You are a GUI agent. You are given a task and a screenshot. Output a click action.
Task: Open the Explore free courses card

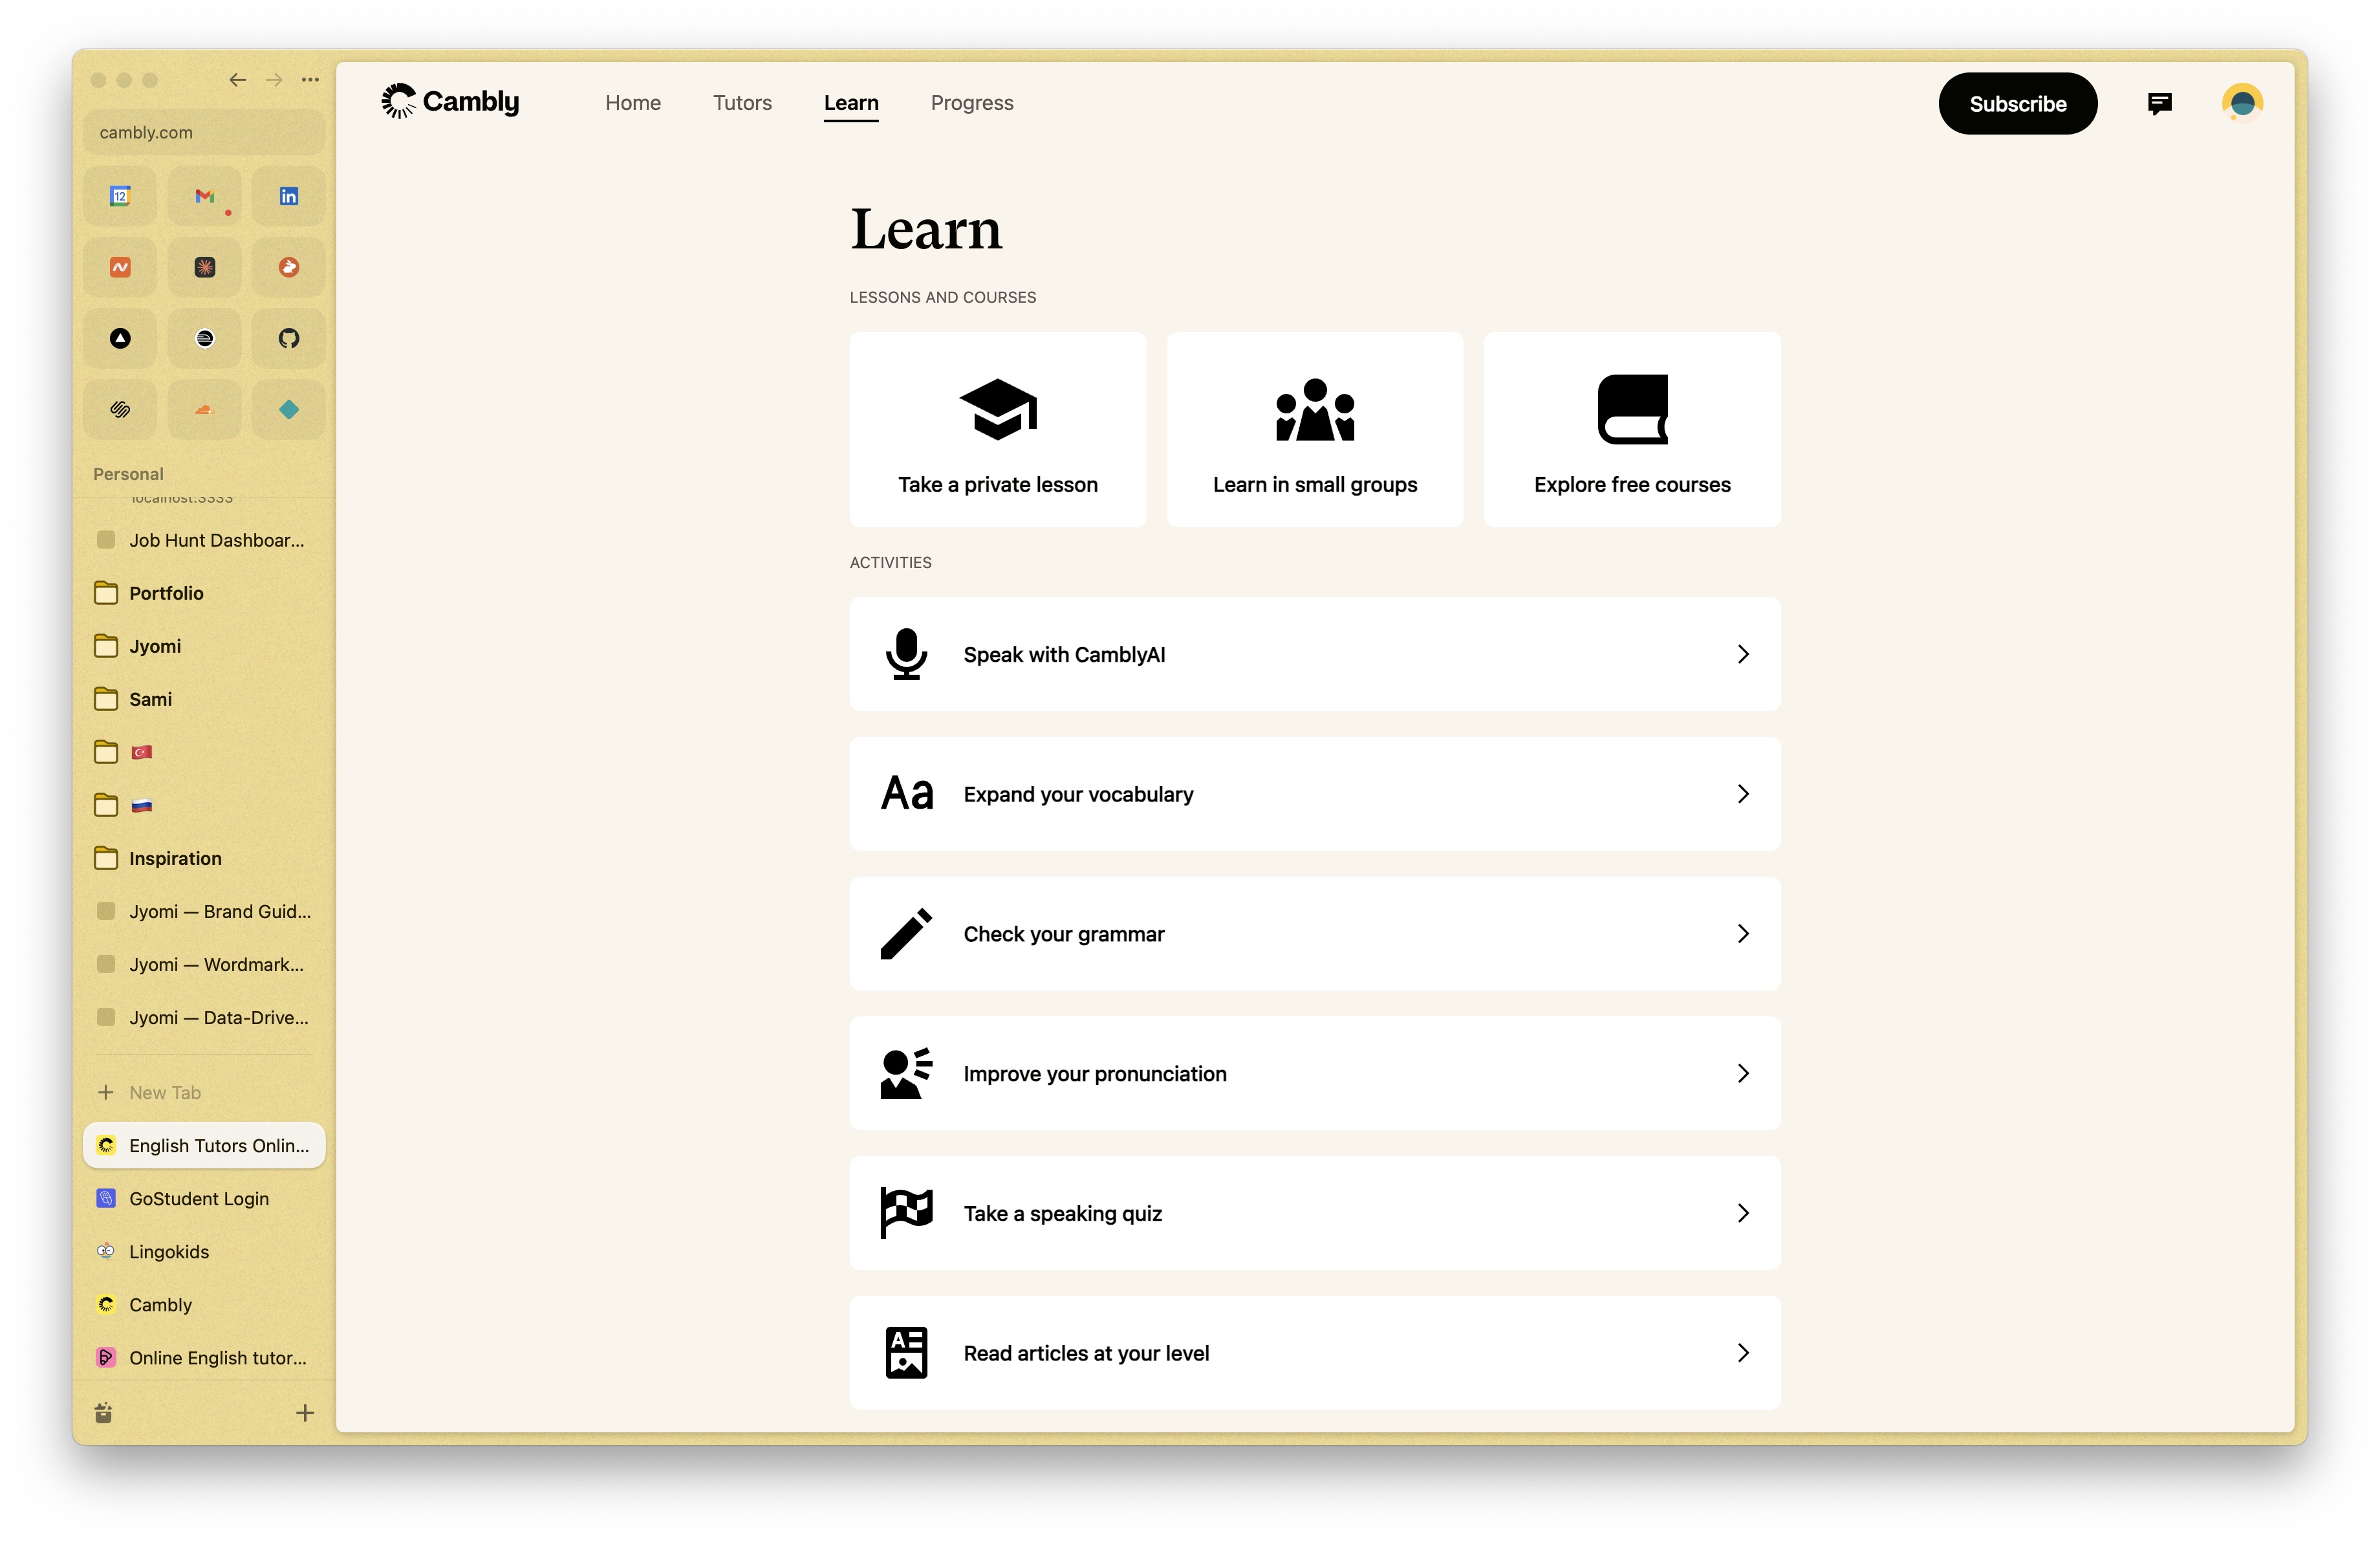coord(1631,429)
